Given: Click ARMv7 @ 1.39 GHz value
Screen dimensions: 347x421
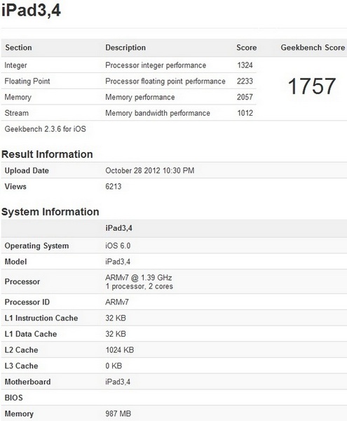Looking at the screenshot, I should [139, 278].
